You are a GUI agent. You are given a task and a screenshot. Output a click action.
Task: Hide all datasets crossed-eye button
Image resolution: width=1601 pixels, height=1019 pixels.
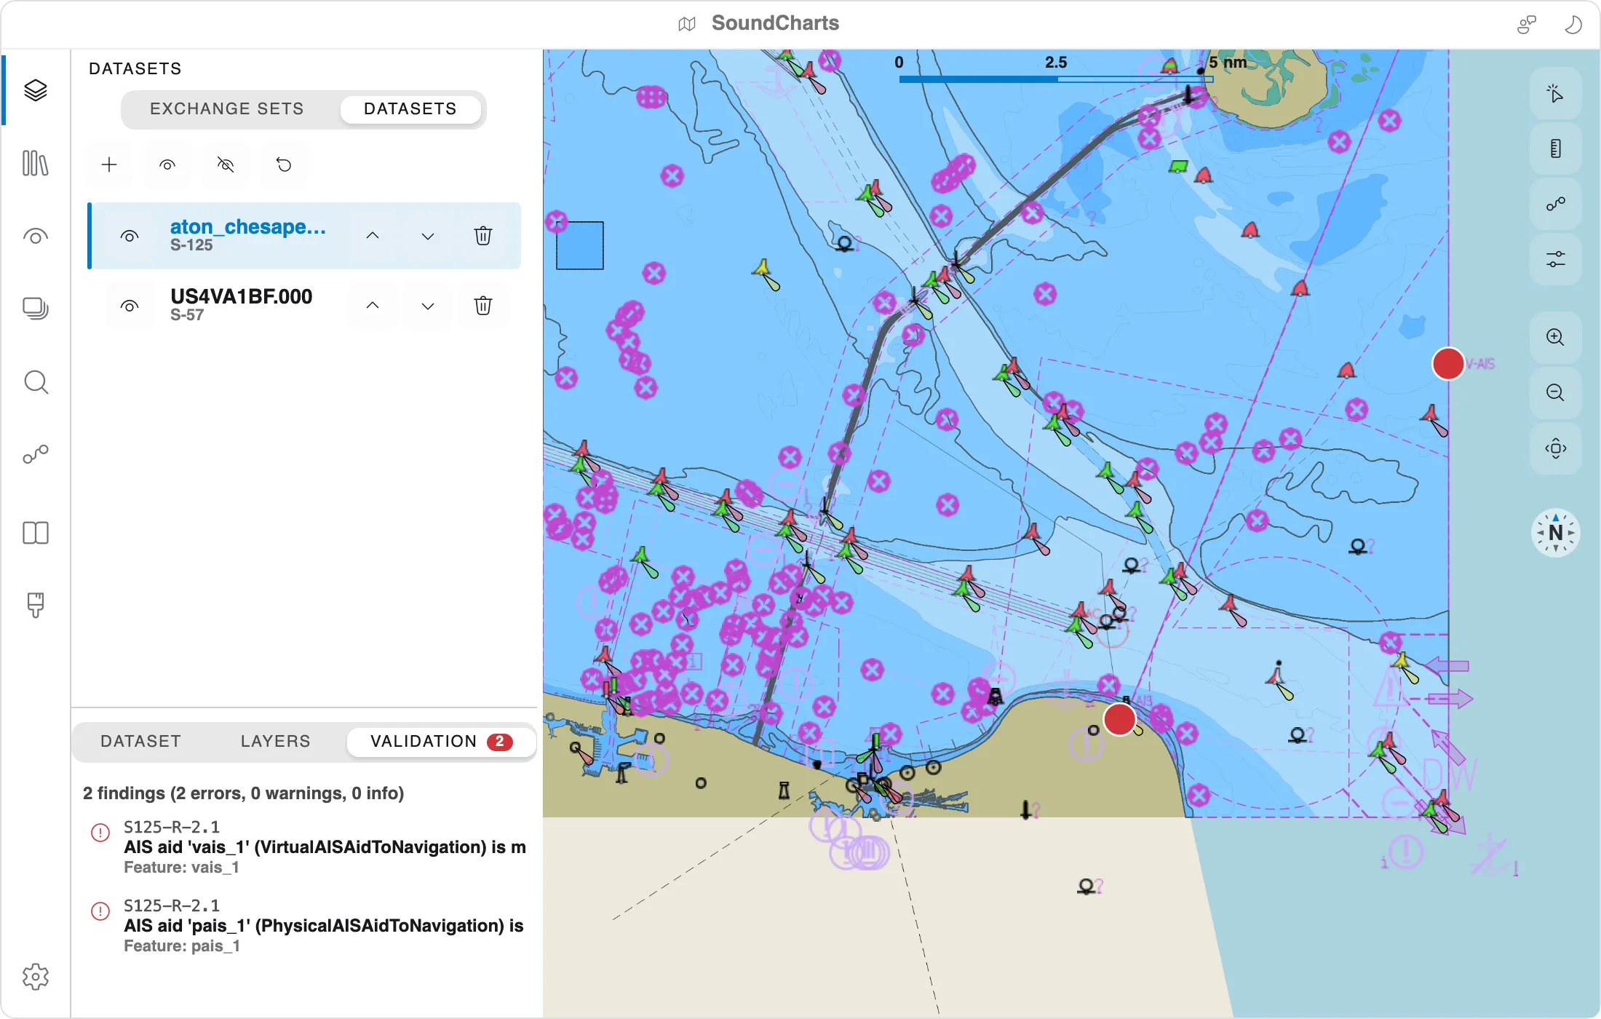(226, 164)
